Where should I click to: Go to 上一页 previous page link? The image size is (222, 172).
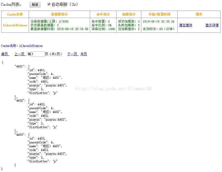20,54
